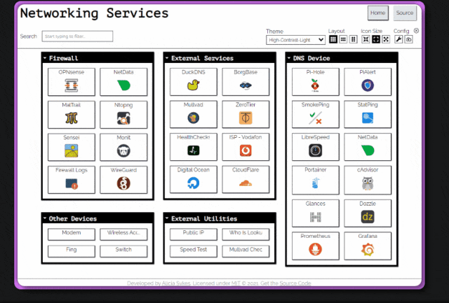Open the Digital Ocean icon
Viewport: 449px width, 303px height.
pyautogui.click(x=194, y=183)
